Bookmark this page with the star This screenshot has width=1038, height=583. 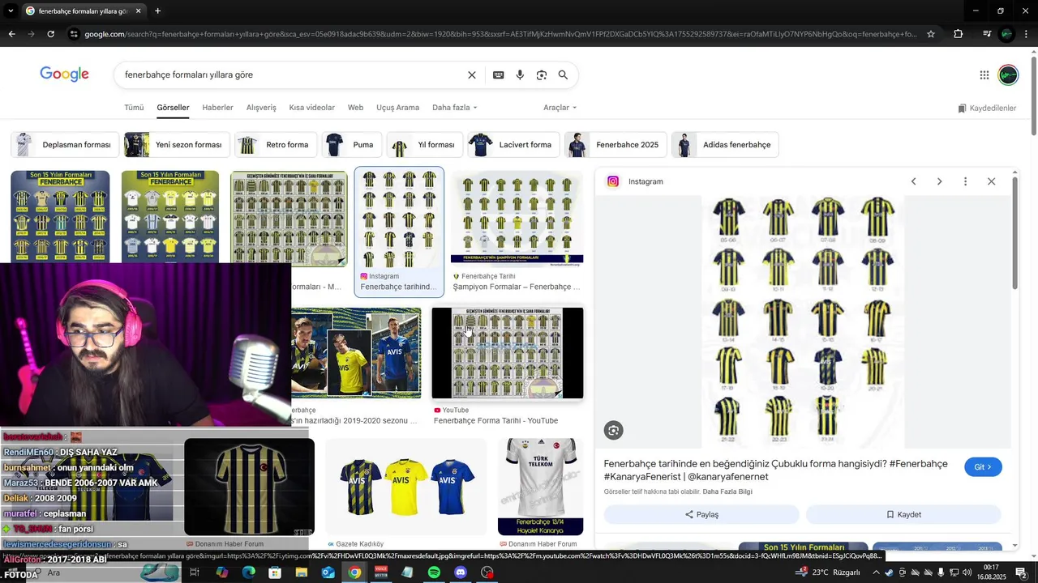click(931, 34)
